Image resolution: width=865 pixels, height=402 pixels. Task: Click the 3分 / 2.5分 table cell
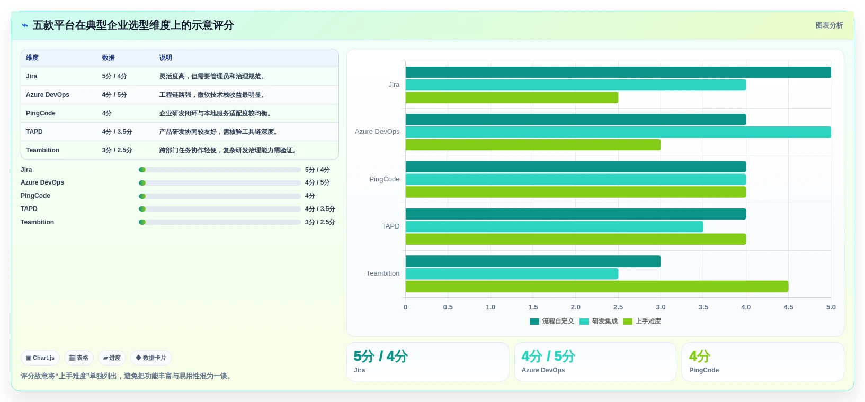coord(117,150)
